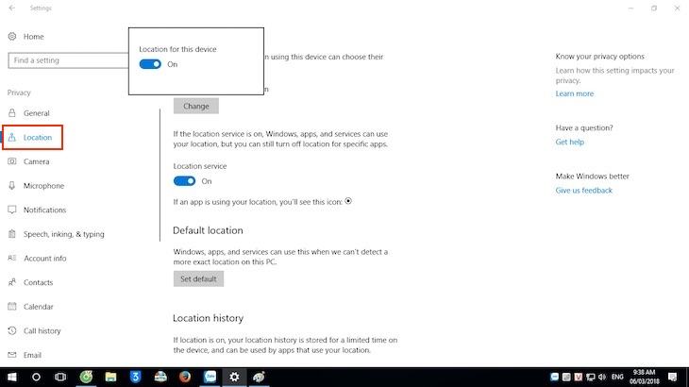Click the Calendar icon in sidebar
Image resolution: width=689 pixels, height=387 pixels.
pos(12,306)
